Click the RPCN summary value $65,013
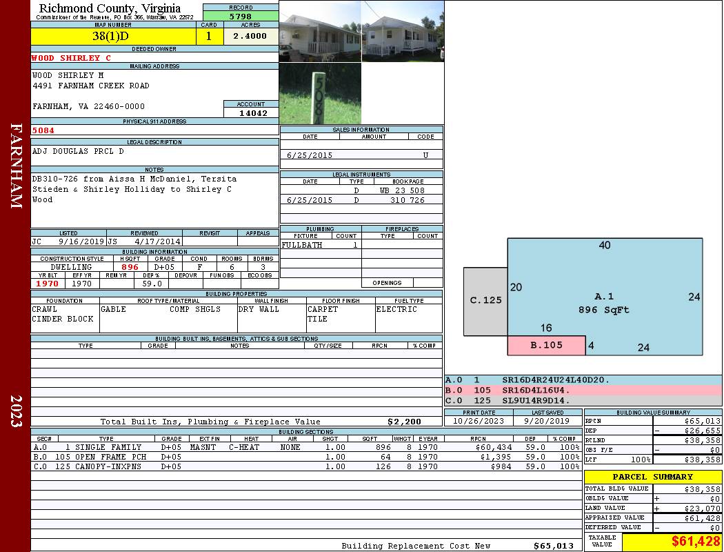 pos(703,422)
